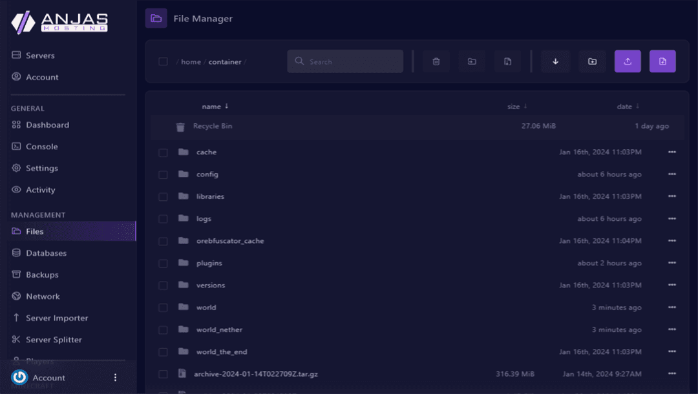Click the trash delete icon in toolbar

coord(436,61)
